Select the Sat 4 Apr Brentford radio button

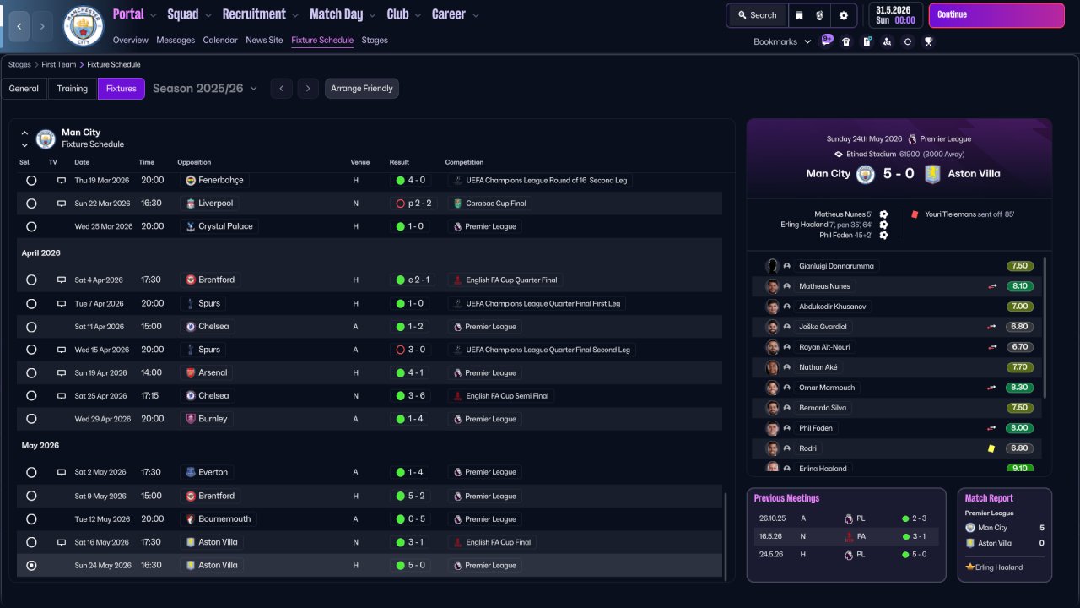pos(31,280)
